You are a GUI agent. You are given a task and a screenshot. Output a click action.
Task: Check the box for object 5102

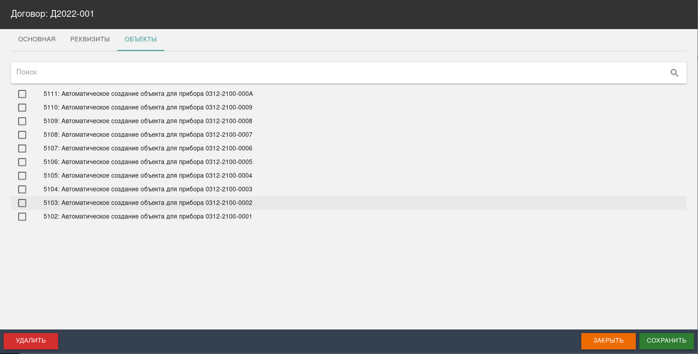pos(22,217)
